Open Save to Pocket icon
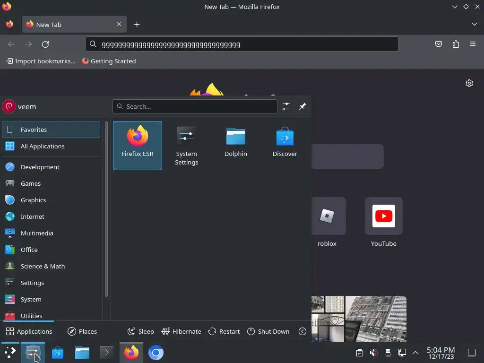Viewport: 484px width, 363px height. [x=439, y=44]
